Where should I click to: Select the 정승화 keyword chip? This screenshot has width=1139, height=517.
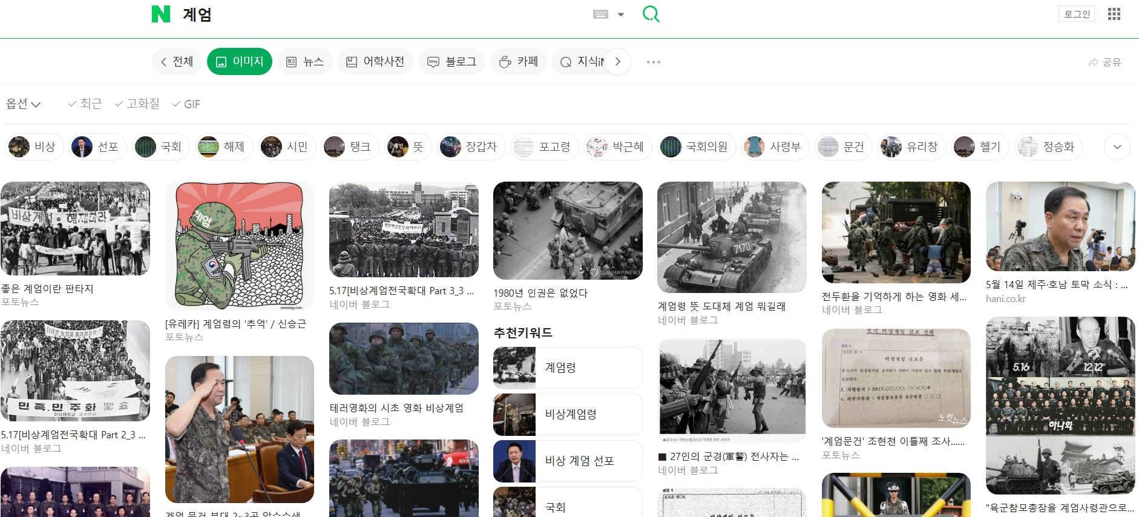1048,147
